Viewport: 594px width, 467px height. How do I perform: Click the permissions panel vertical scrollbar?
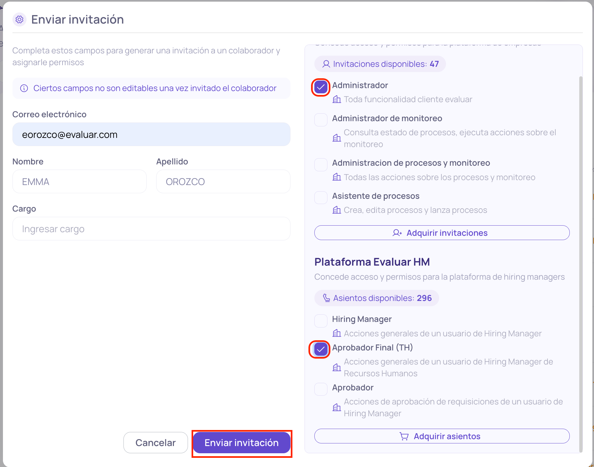tap(581, 264)
